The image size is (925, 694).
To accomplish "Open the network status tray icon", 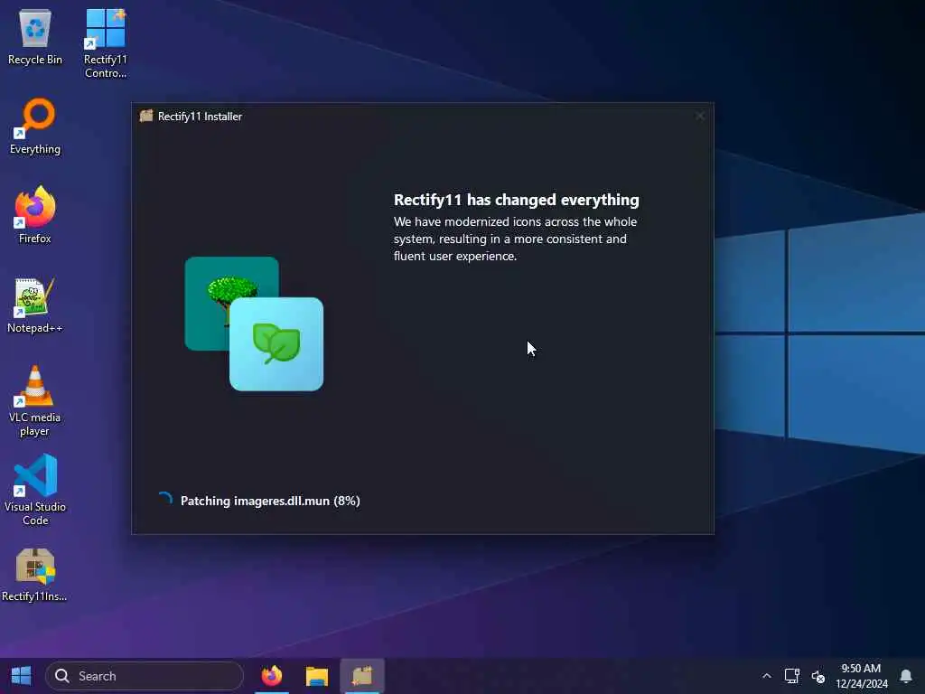I will [x=791, y=676].
